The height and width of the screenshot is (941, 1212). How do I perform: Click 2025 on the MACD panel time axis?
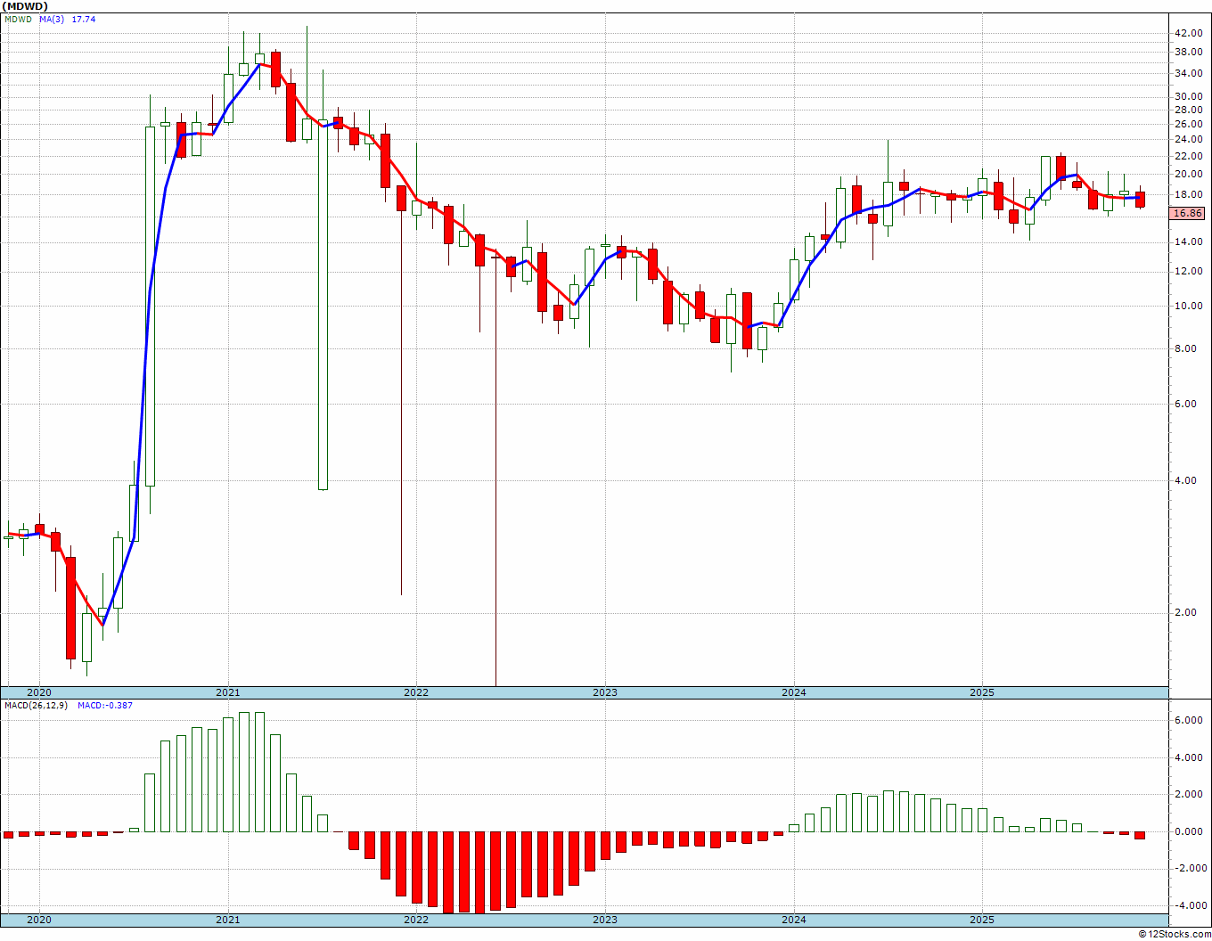[x=982, y=920]
